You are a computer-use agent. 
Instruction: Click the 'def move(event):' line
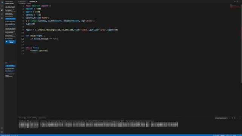point(35,36)
